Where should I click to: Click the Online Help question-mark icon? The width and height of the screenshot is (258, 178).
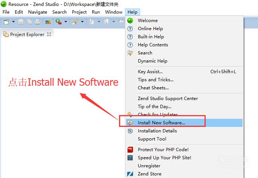130,29
